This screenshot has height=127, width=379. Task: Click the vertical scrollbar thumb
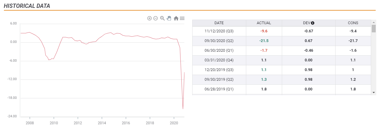[374, 28]
